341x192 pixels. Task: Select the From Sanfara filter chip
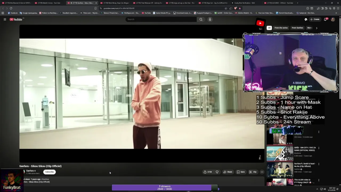click(297, 28)
